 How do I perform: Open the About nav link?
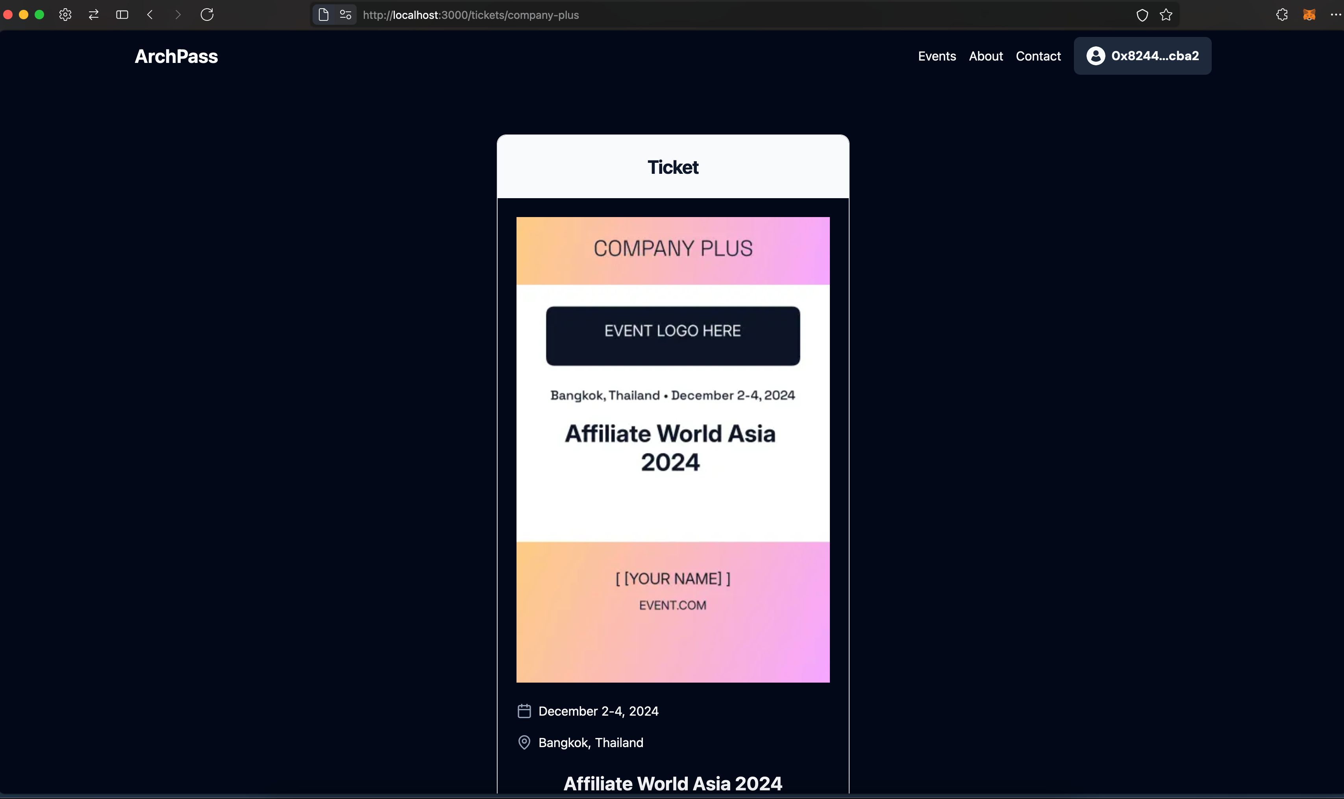tap(986, 56)
